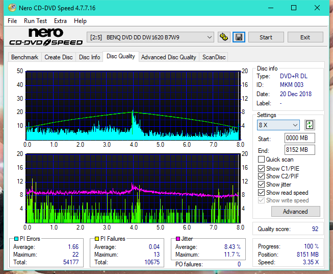Click the refresh speed settings icon
333x274 pixels.
point(310,125)
